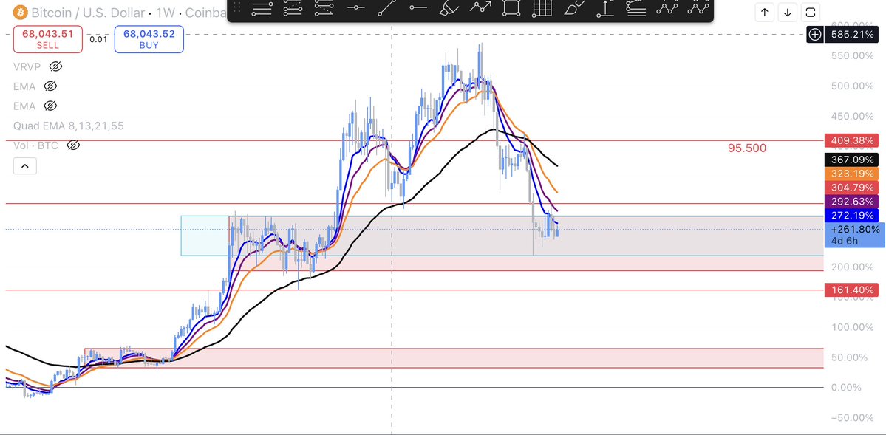The width and height of the screenshot is (886, 435).
Task: Choose the rectangle shape tool
Action: click(x=511, y=8)
